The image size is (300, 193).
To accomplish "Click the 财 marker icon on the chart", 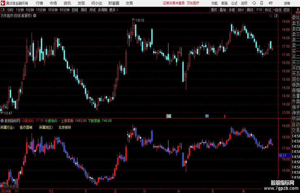I will [x=207, y=116].
